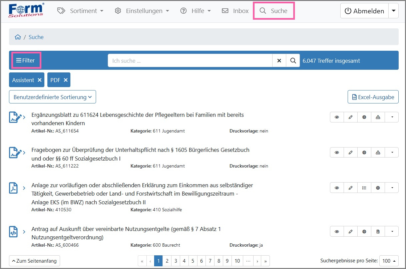Clear the search field with the X button
Image resolution: width=406 pixels, height=269 pixels.
click(279, 61)
